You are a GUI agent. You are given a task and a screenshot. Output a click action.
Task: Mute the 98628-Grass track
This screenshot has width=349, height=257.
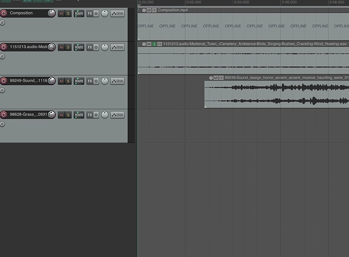(x=61, y=115)
